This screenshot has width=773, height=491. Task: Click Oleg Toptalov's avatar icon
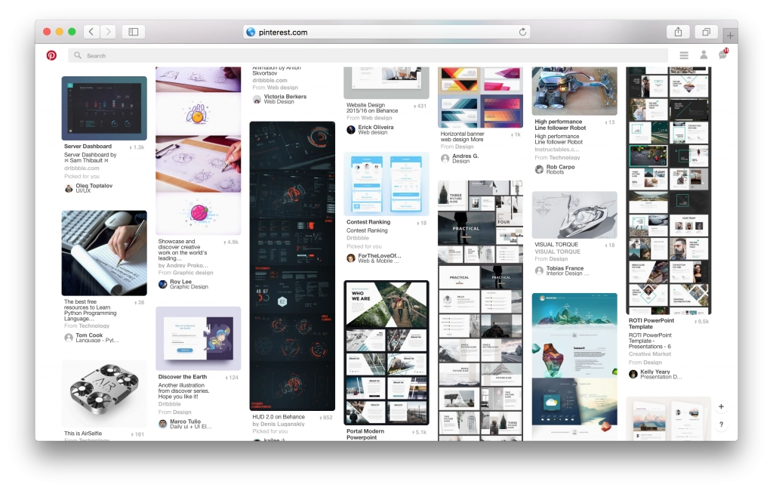click(x=69, y=188)
